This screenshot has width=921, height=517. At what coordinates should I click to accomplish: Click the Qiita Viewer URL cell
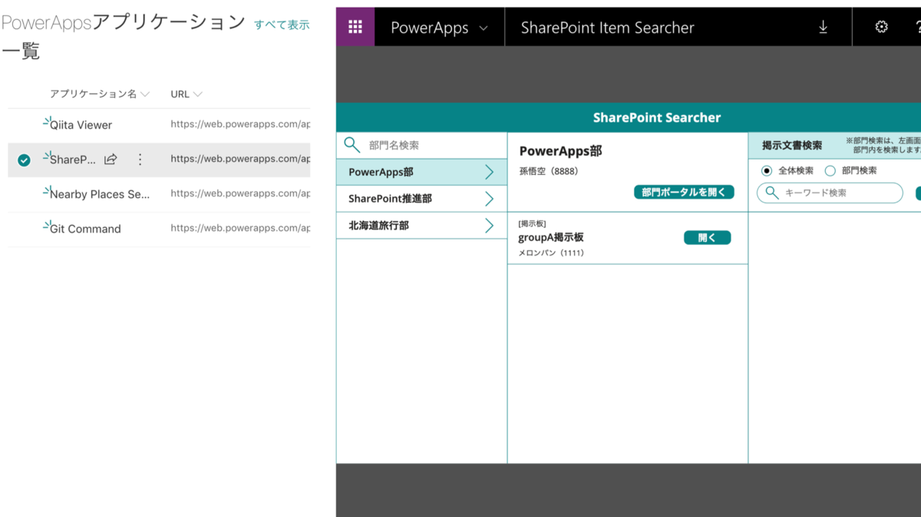[240, 124]
